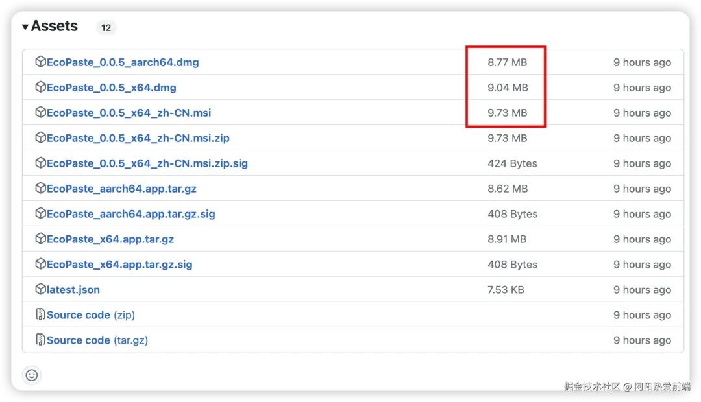Download Source code (zip)
The height and width of the screenshot is (402, 701).
tap(91, 315)
